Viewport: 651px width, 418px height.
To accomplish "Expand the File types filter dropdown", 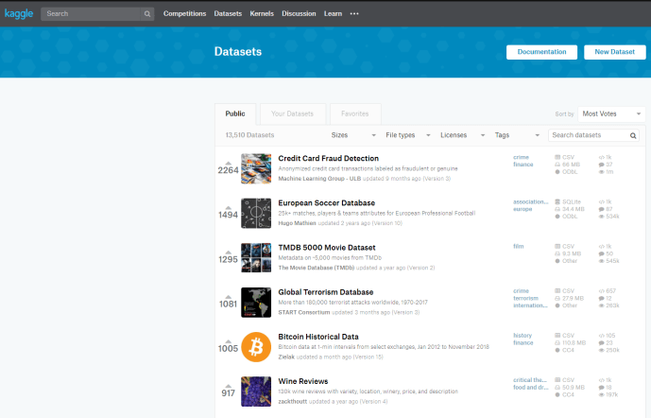I will (x=408, y=135).
